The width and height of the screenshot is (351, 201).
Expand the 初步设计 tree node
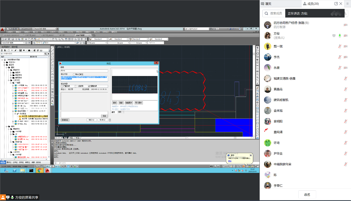[4, 62]
